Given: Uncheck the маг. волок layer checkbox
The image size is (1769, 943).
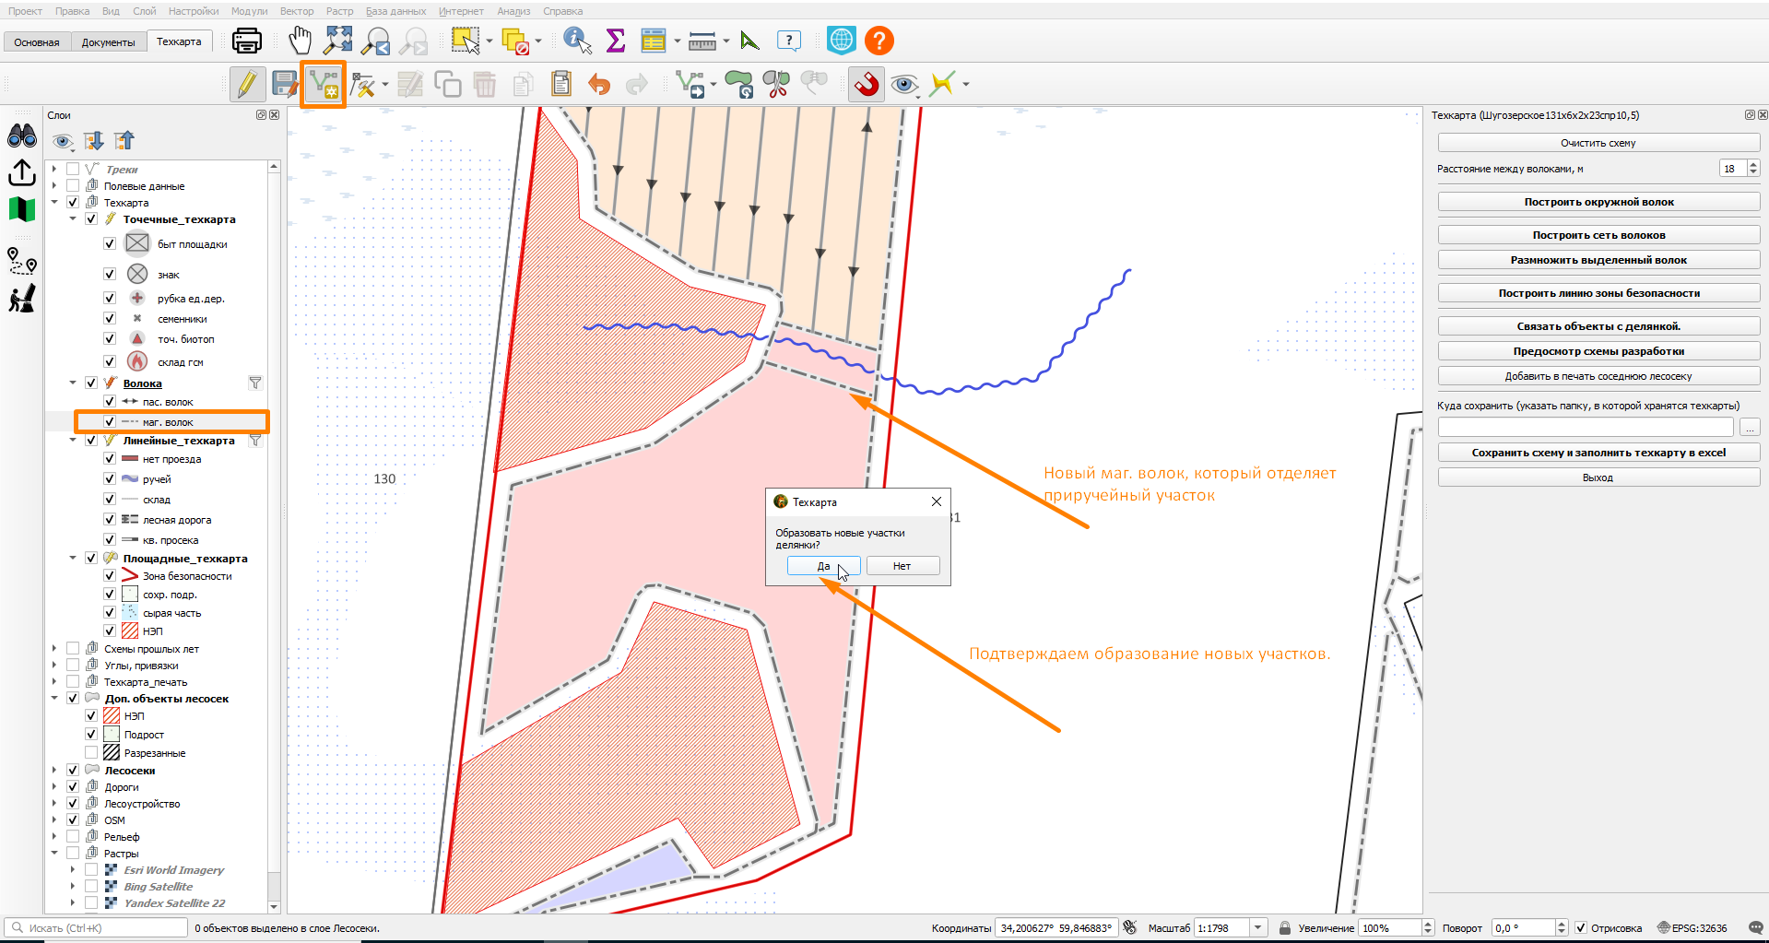Looking at the screenshot, I should click(110, 422).
